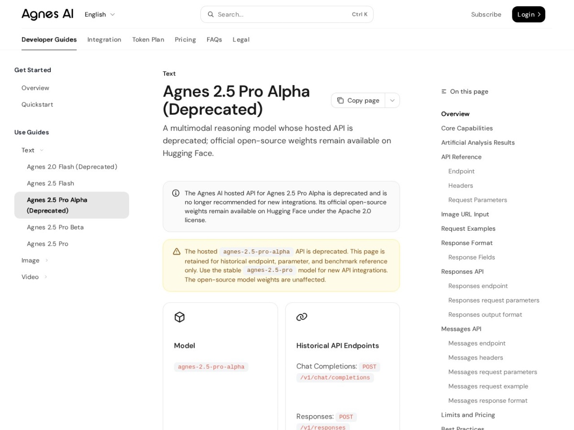Jump to Responses endpoint subsection
The height and width of the screenshot is (430, 574).
(478, 286)
